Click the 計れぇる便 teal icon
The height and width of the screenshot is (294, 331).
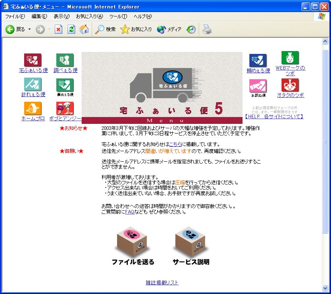[33, 84]
